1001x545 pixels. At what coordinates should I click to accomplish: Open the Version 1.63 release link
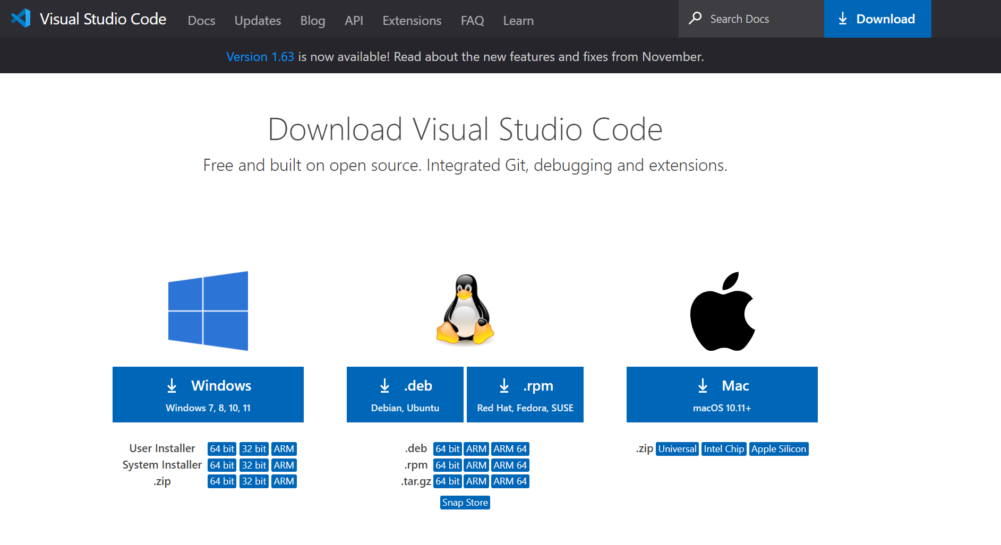coord(260,57)
